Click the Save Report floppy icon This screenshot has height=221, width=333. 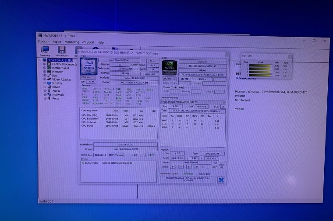pos(62,50)
